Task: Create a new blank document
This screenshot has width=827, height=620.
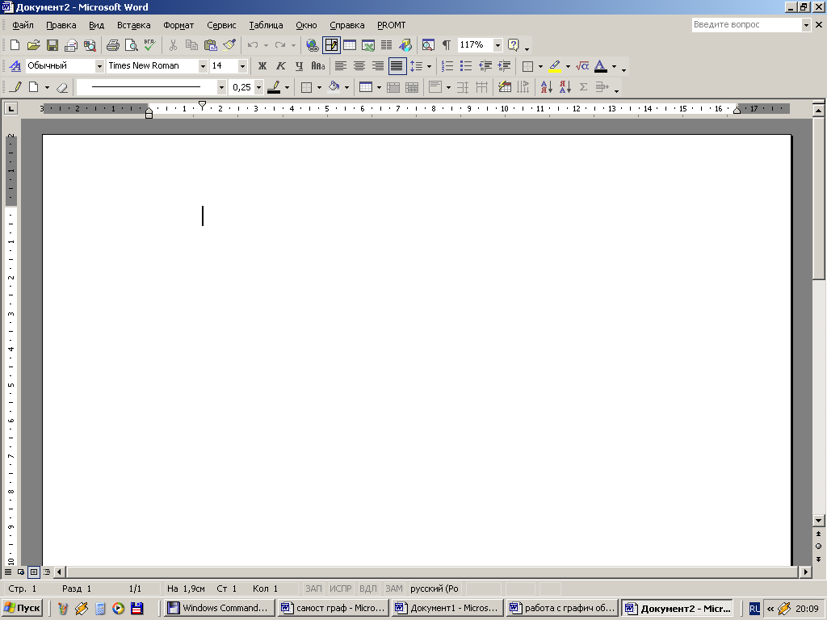Action: 15,45
